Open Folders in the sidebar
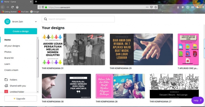Screen dimensions: 205x107 (13, 80)
